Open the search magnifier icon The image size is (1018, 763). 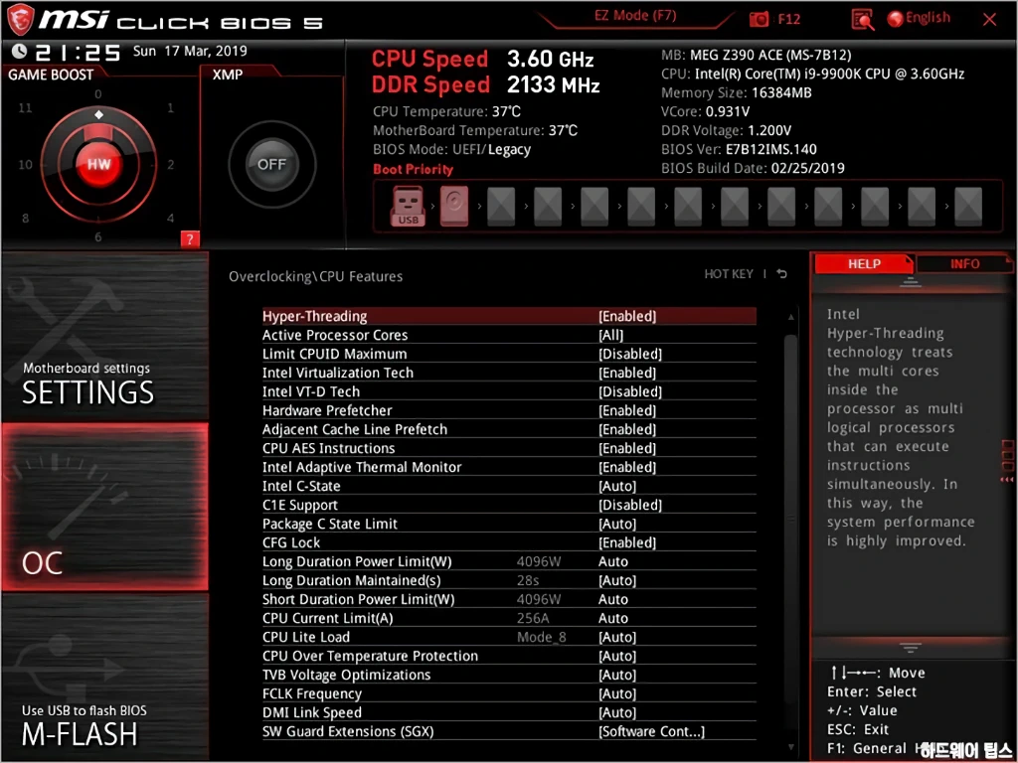(x=863, y=20)
